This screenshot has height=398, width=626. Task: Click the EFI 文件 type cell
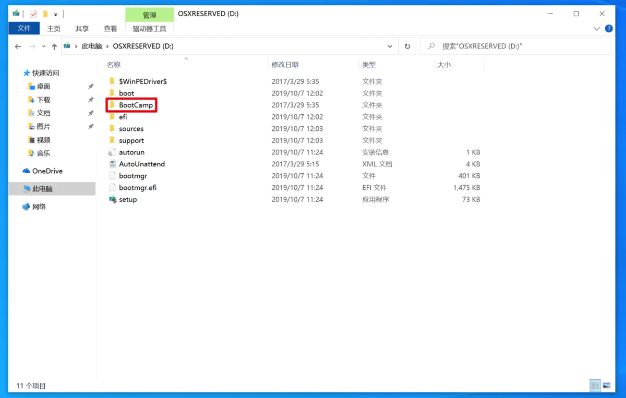coord(375,187)
